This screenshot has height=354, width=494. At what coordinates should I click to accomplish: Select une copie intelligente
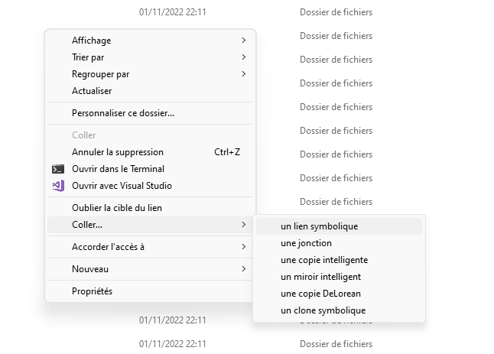click(x=324, y=260)
